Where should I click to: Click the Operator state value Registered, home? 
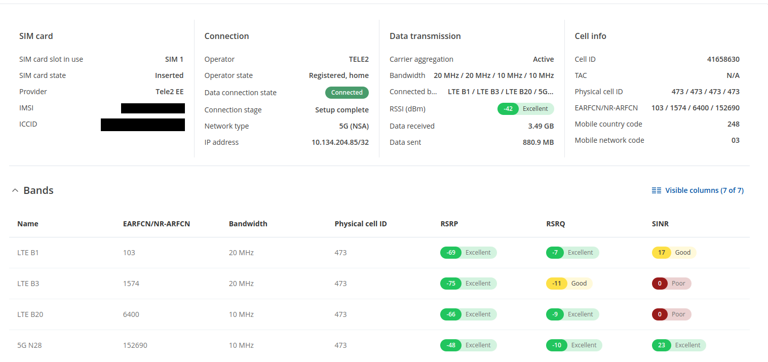click(x=339, y=75)
